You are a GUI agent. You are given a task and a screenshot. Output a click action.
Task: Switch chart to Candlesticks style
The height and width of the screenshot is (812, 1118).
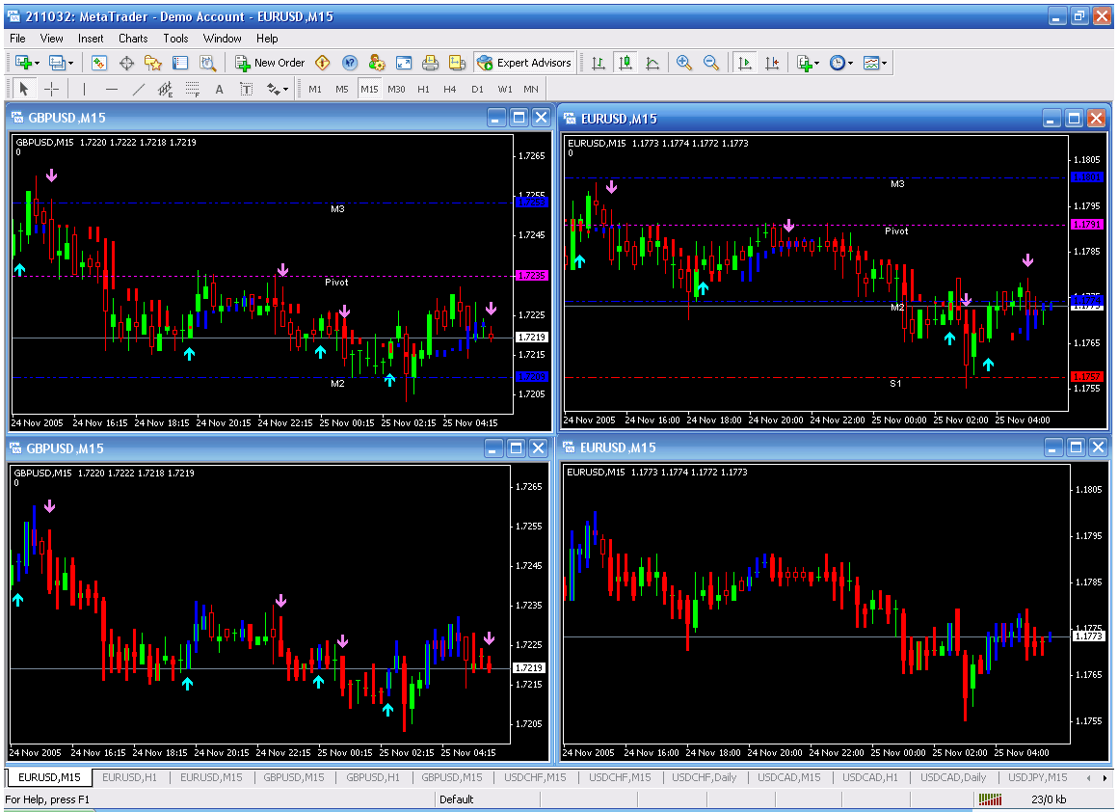click(626, 63)
